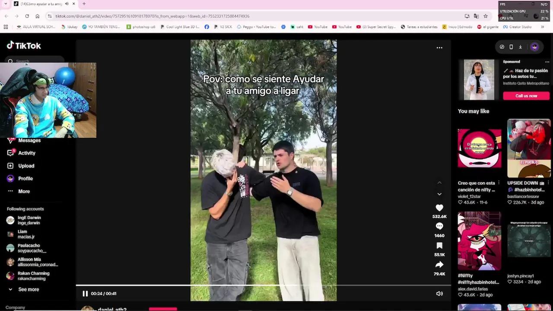Image resolution: width=553 pixels, height=311 pixels.
Task: Open Instituto Quito Metropolitano advertiser link
Action: [x=526, y=83]
